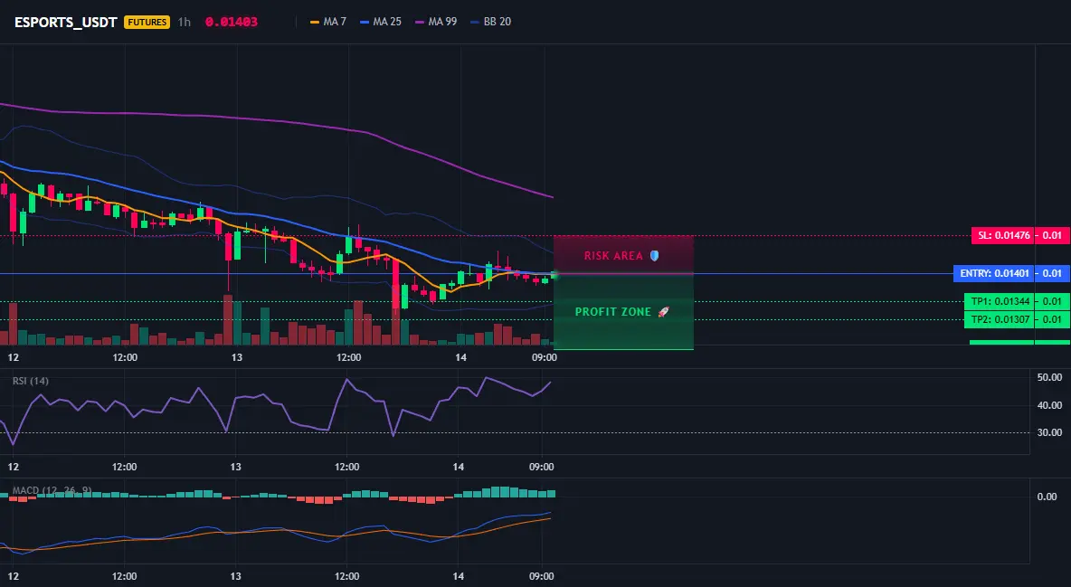Screen dimensions: 1071x587
Task: Click the 0.01403 current price value
Action: (232, 22)
